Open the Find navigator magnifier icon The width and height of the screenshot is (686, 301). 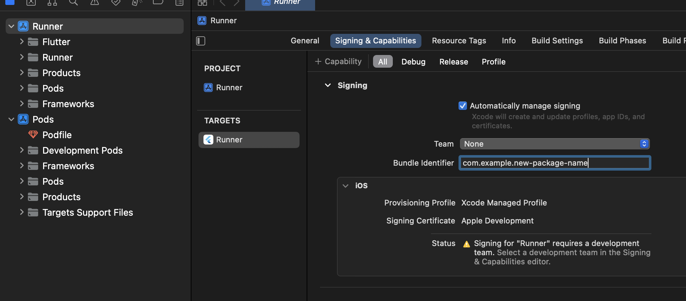(73, 2)
